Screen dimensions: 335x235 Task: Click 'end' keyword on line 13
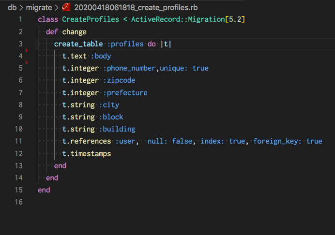tap(60, 166)
